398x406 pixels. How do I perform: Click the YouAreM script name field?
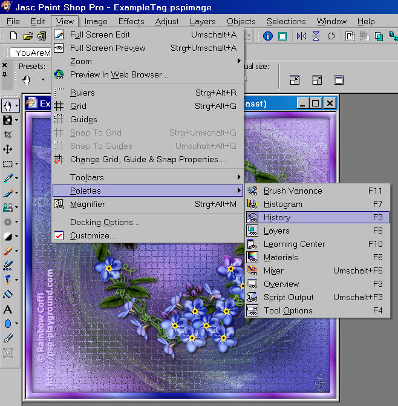pos(30,53)
